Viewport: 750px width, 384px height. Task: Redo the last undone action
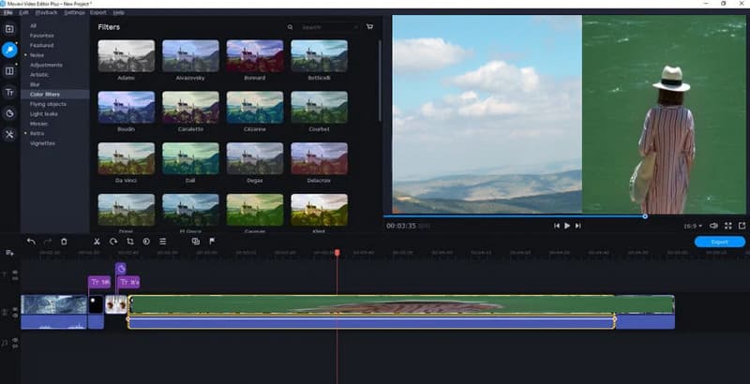tap(48, 242)
